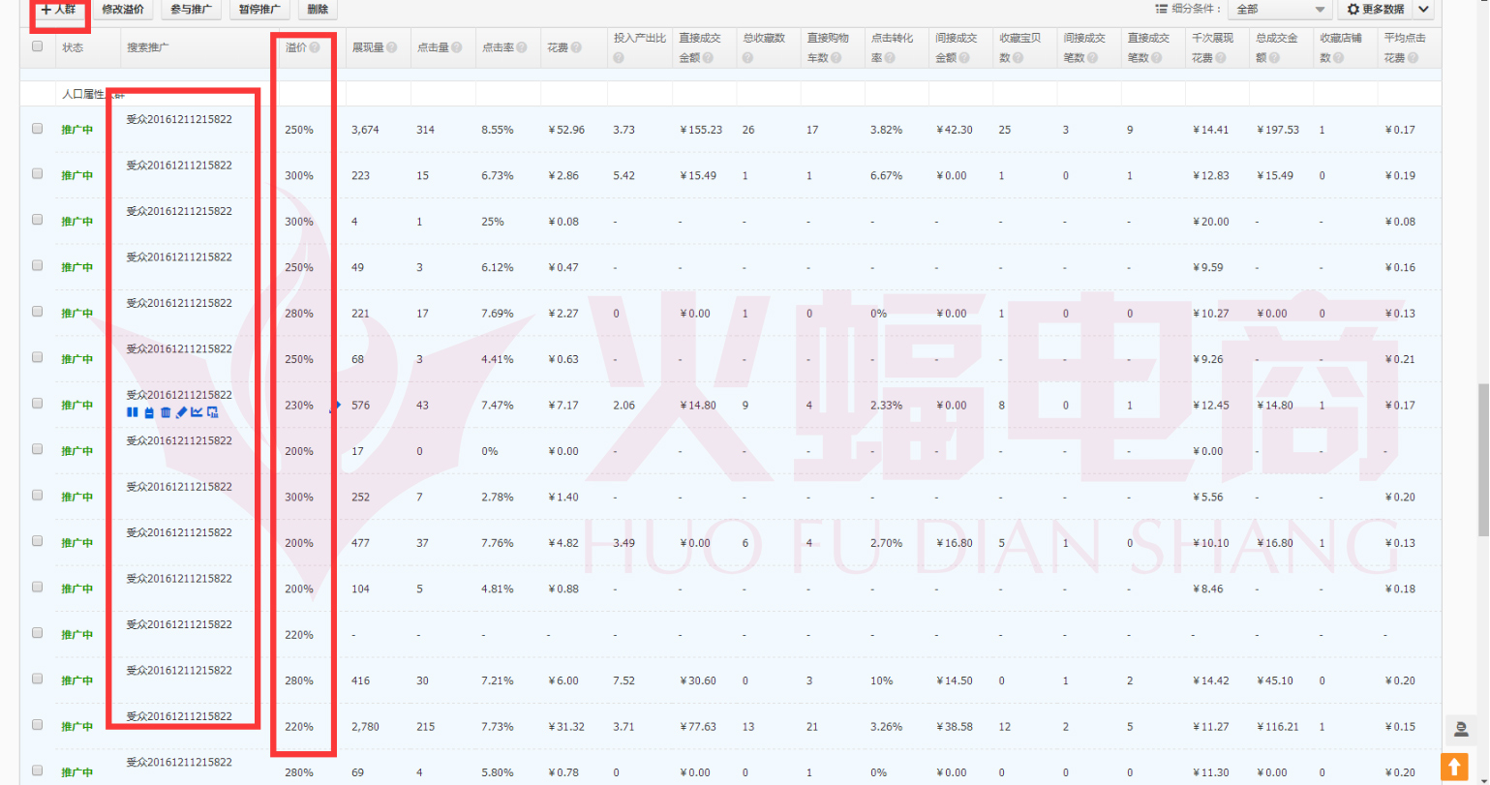Click the help icon beside 点击转化率
Viewport: 1490px width, 785px height.
pos(889,58)
